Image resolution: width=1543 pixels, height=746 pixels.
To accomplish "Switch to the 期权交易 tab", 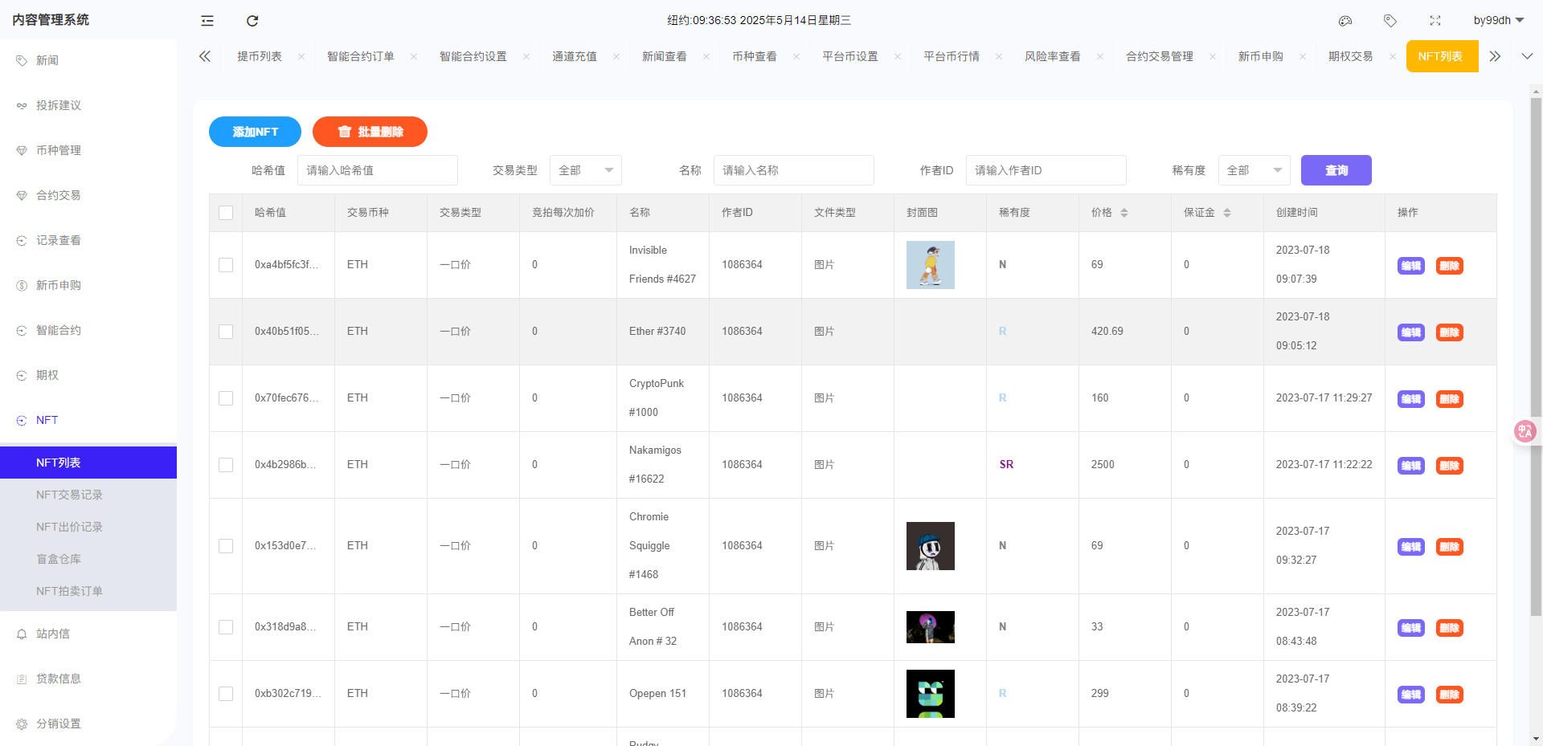I will pyautogui.click(x=1352, y=56).
